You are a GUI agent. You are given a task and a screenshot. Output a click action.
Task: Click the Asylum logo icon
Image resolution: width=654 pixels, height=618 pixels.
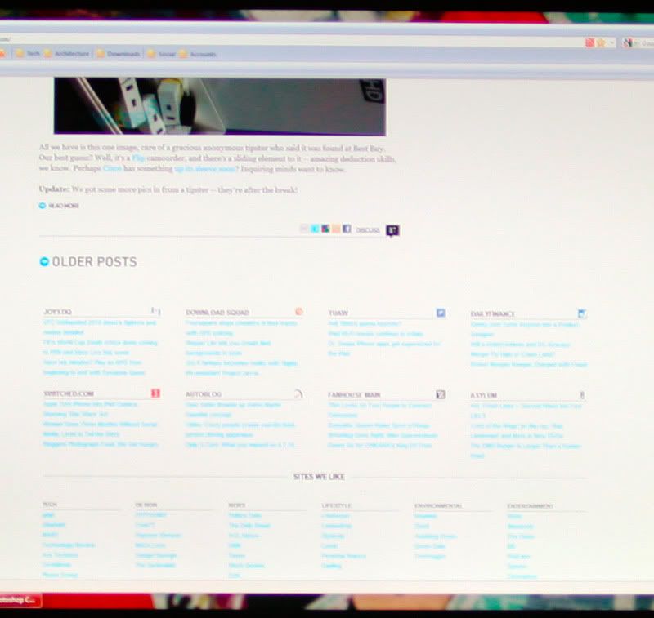pyautogui.click(x=582, y=395)
